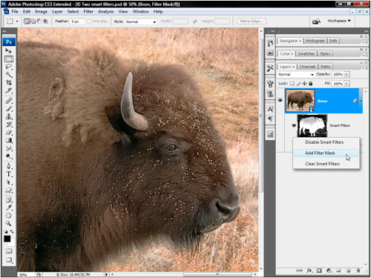Open the History panel icon

coord(270,43)
